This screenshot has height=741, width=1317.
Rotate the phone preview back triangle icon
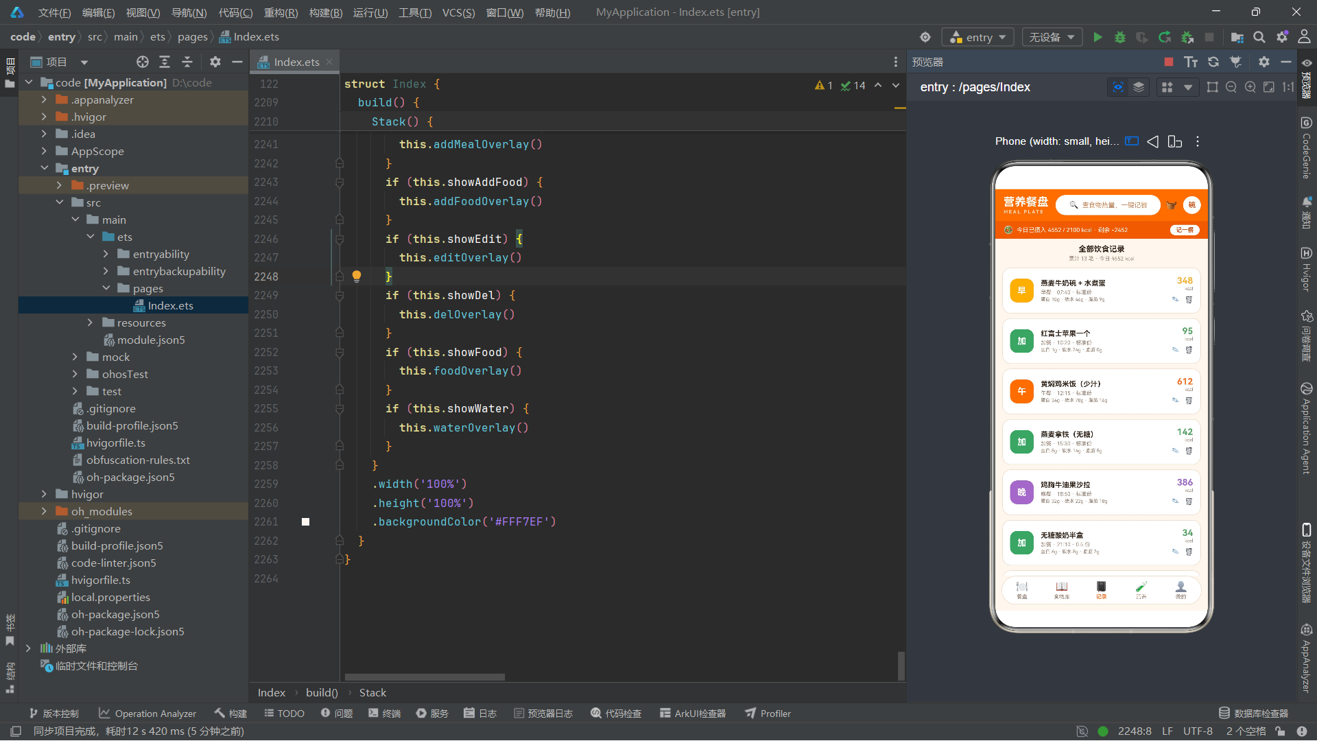(1152, 141)
